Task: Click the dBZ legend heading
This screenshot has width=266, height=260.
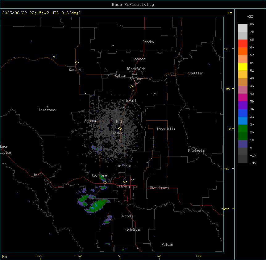Action: coord(250,16)
